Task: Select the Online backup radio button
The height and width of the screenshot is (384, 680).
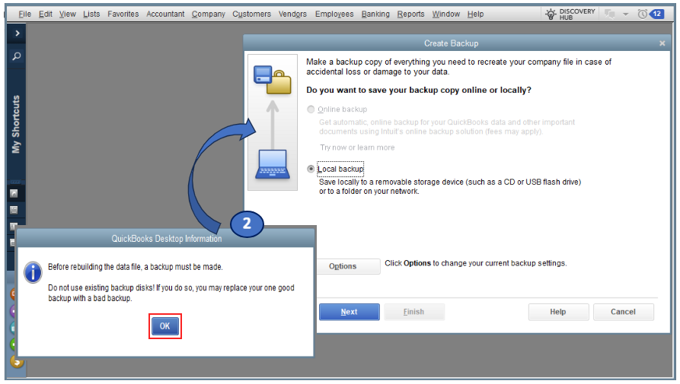Action: pyautogui.click(x=311, y=109)
